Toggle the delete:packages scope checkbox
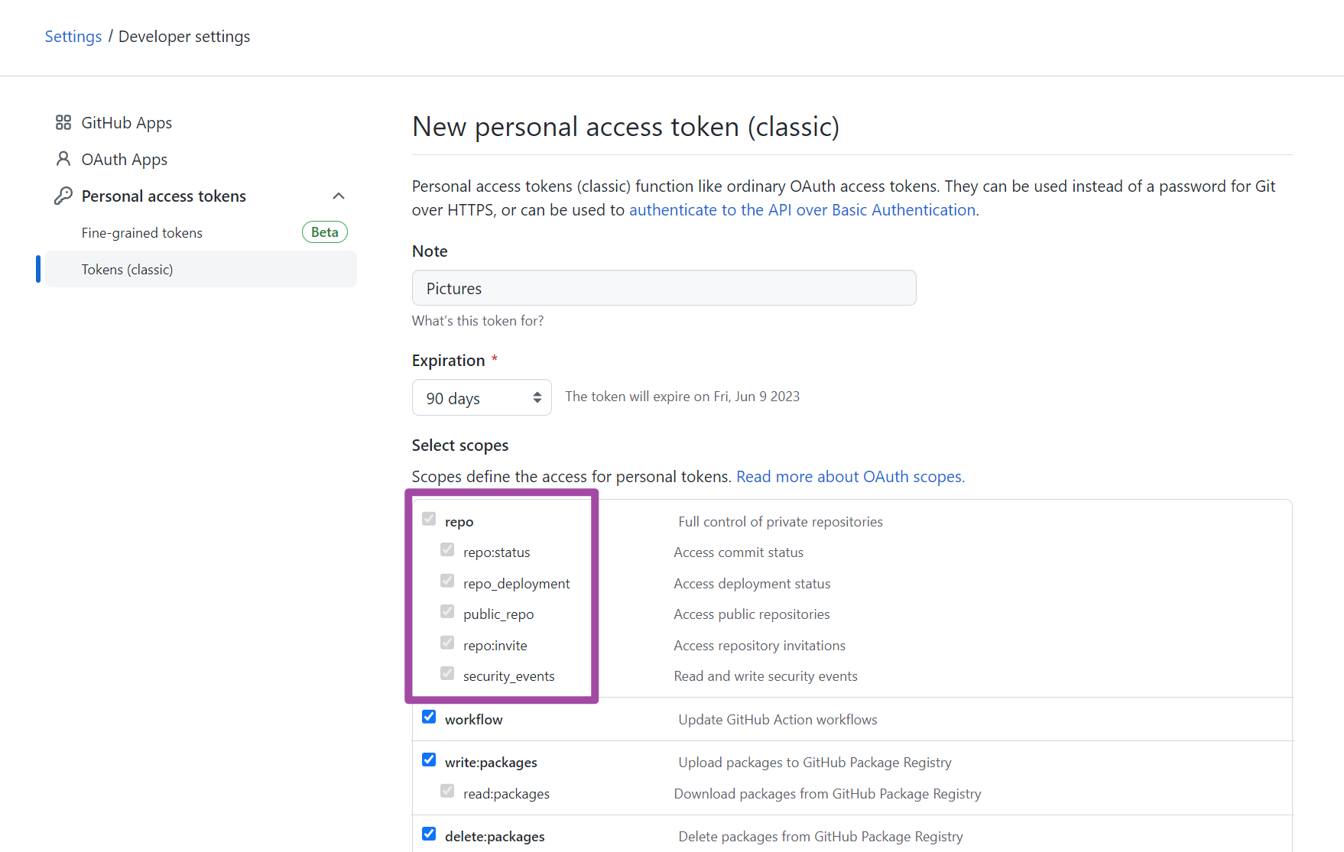 click(429, 834)
